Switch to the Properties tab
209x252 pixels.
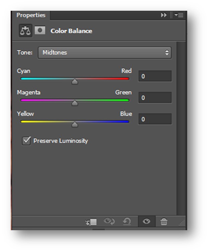(x=31, y=15)
